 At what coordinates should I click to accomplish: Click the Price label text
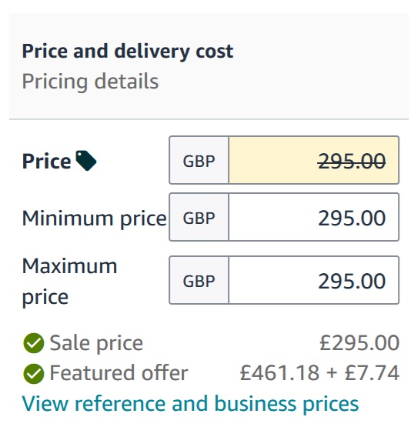(47, 162)
